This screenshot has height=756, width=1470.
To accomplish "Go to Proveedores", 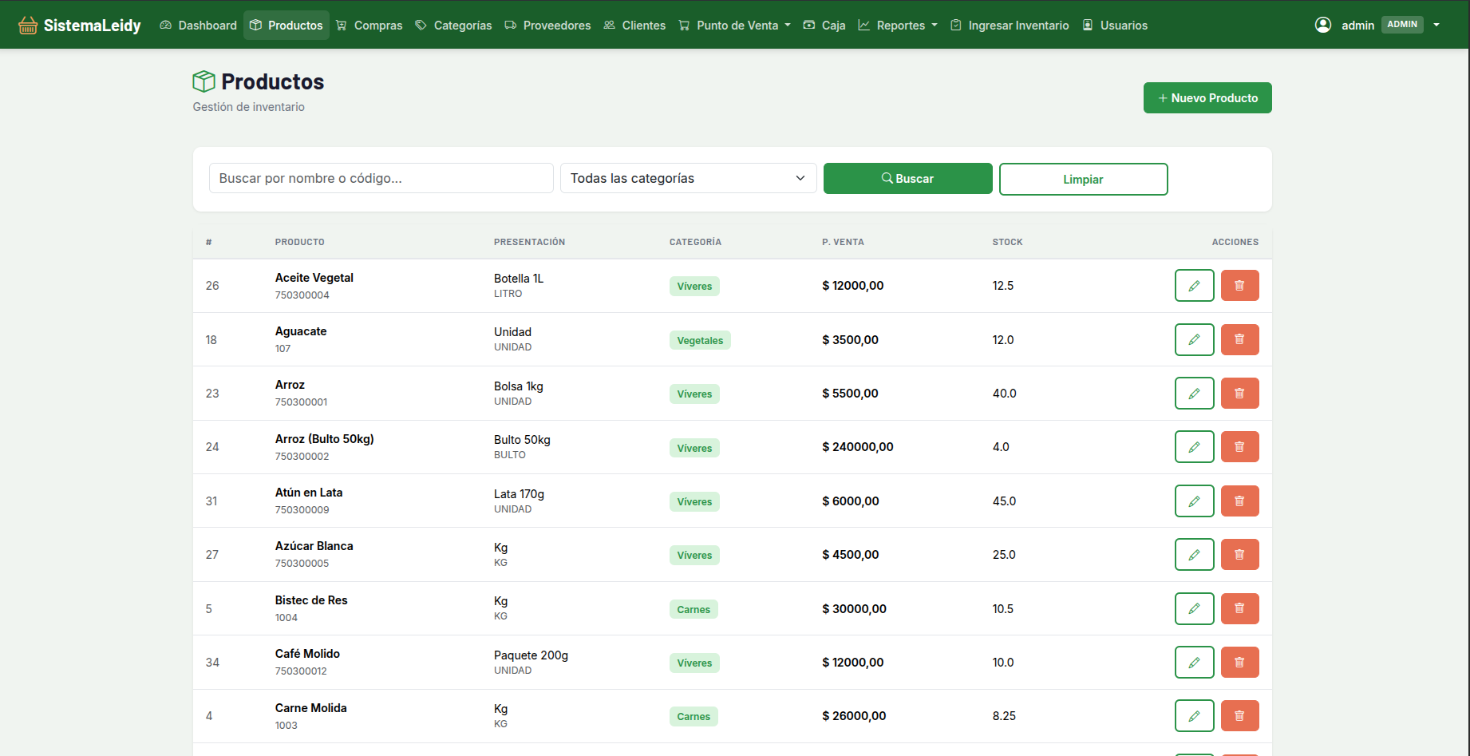I will tap(547, 26).
